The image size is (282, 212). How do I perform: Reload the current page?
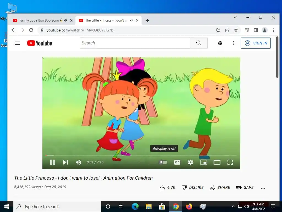pyautogui.click(x=31, y=30)
